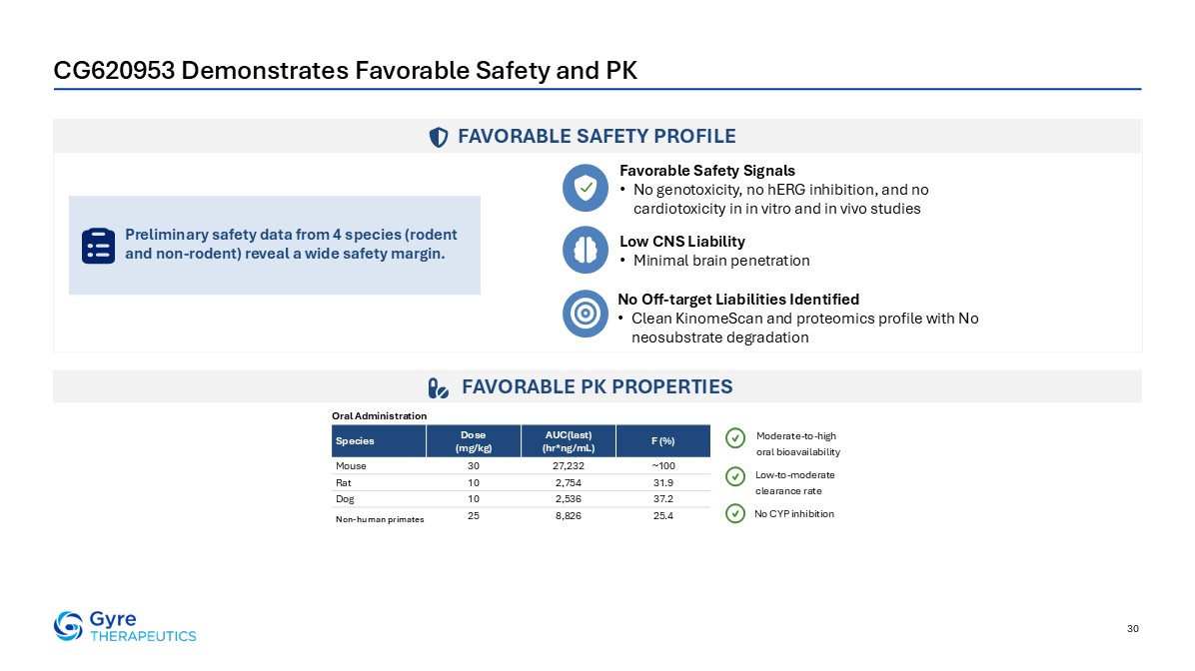Click the F (%) column header
The height and width of the screenshot is (671, 1195).
pos(663,441)
